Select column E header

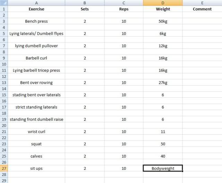(x=202, y=3)
